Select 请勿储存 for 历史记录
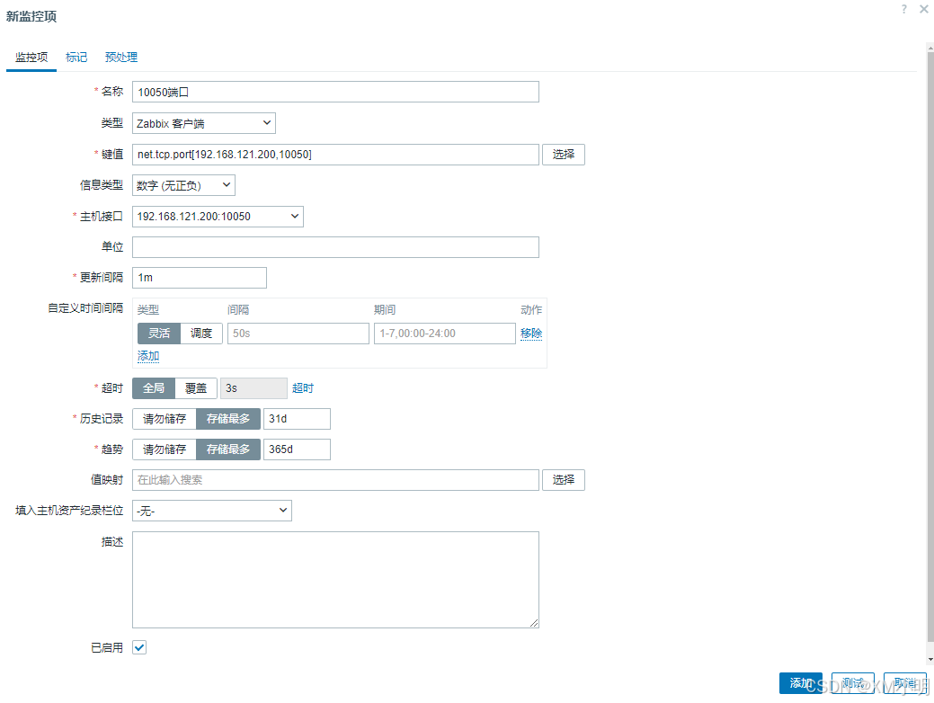This screenshot has width=934, height=703. 165,419
